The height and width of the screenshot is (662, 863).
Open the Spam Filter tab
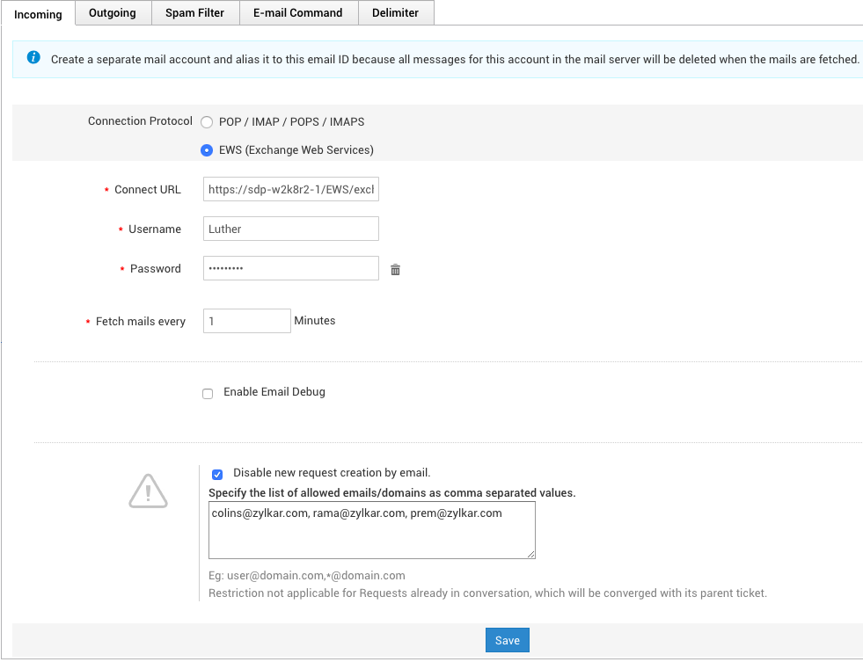click(194, 13)
